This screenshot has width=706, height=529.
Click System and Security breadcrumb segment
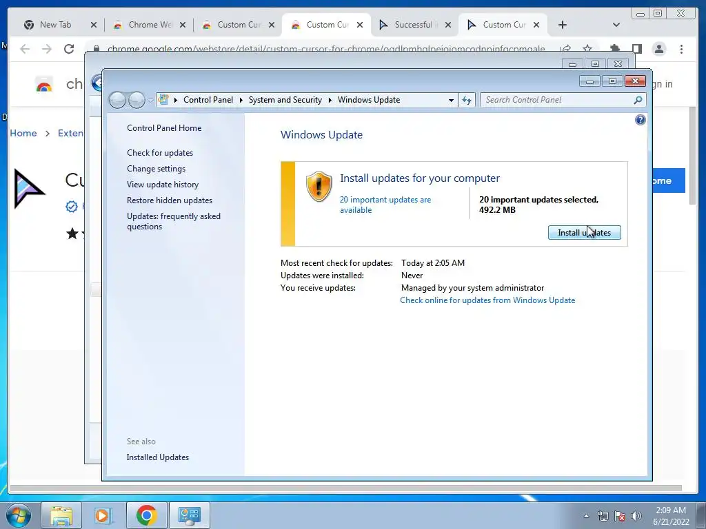click(x=285, y=100)
